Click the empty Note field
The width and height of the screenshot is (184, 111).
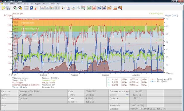[63, 107]
